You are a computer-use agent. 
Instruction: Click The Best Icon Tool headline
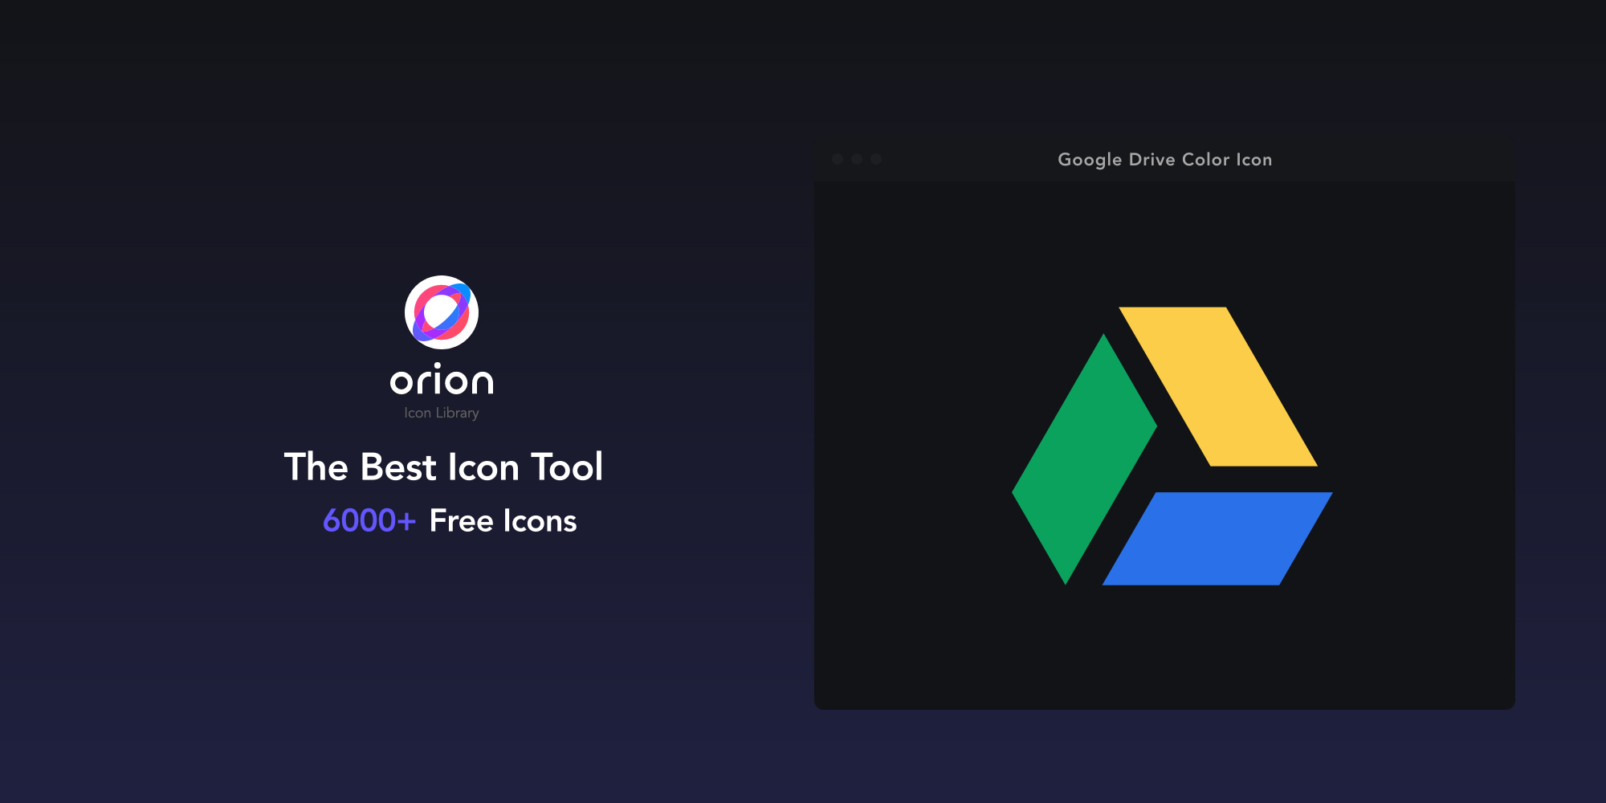pyautogui.click(x=444, y=467)
